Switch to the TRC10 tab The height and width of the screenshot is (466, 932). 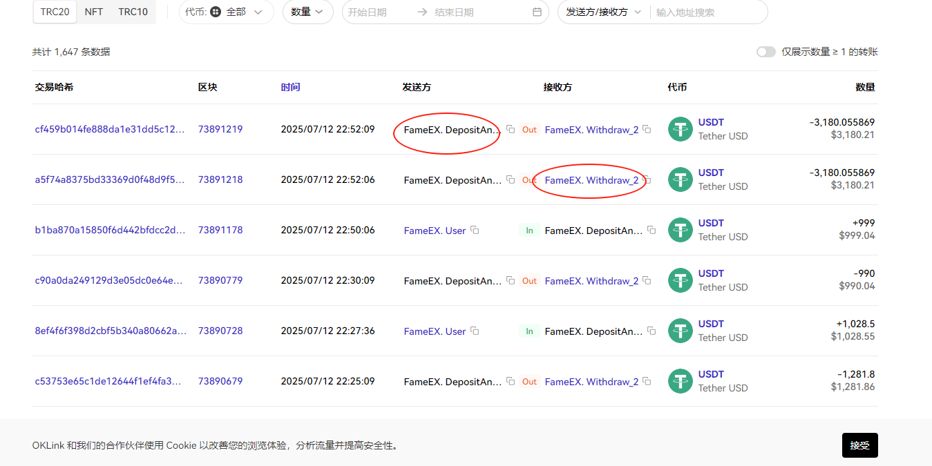coord(133,12)
